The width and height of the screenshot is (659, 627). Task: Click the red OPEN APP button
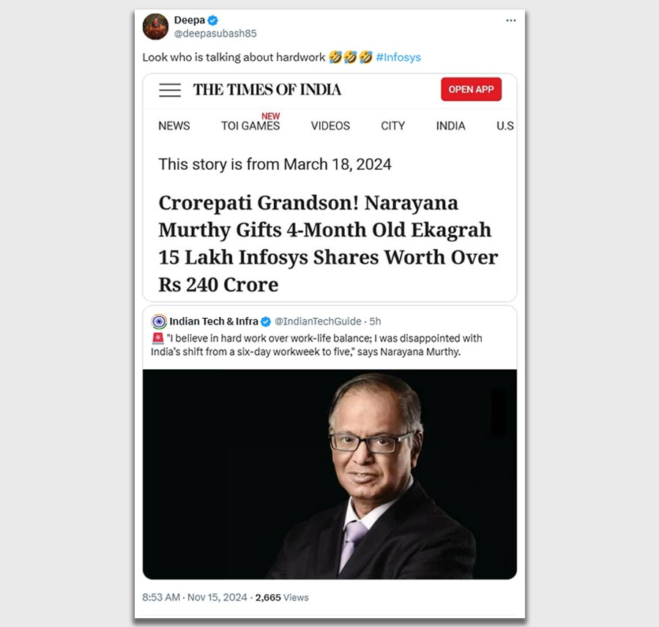[x=471, y=89]
